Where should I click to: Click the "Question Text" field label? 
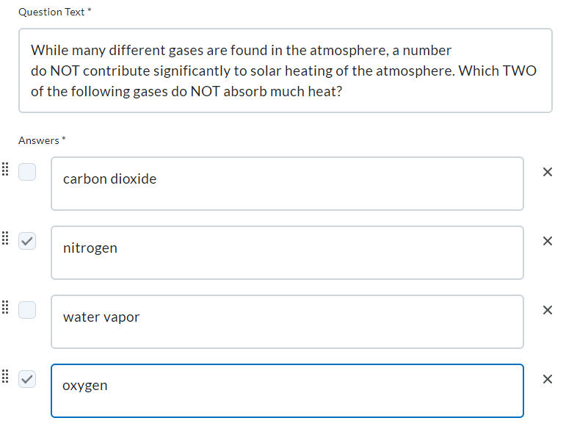point(51,12)
